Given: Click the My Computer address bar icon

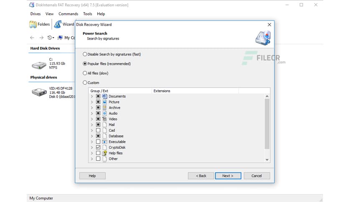Looking at the screenshot, I should click(x=60, y=38).
